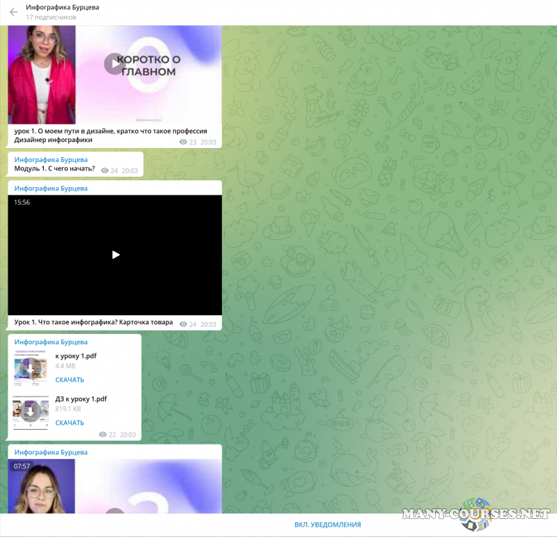
Task: Click sender name above the 07:57 video
Action: click(51, 452)
